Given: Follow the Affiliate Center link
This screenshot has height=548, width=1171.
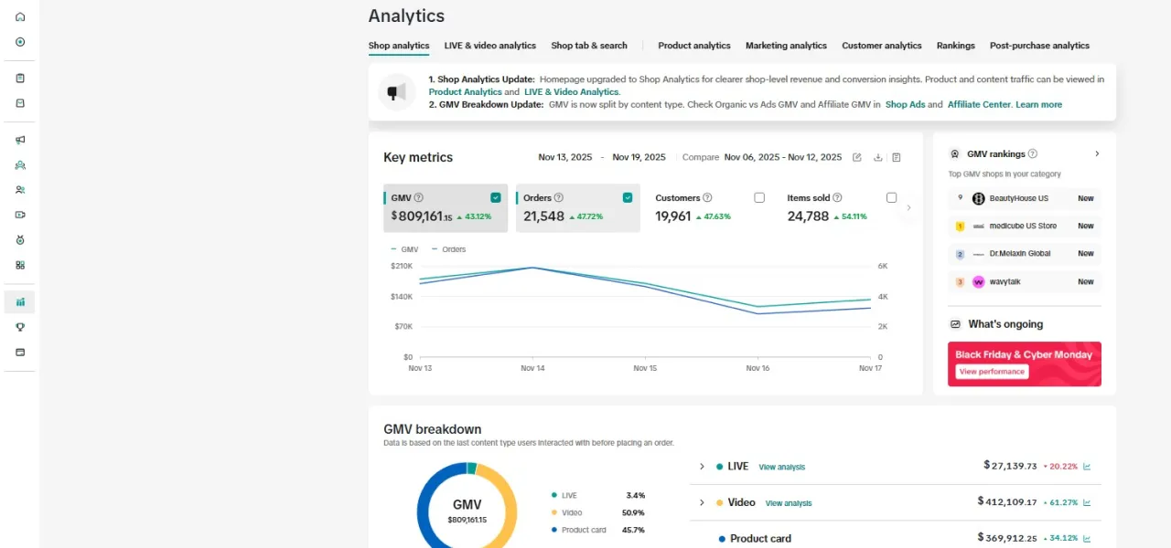Looking at the screenshot, I should coord(979,105).
